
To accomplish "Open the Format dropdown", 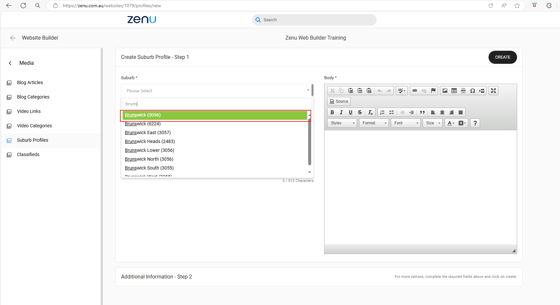I will (x=374, y=123).
